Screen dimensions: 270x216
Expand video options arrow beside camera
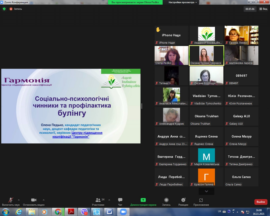44,200
